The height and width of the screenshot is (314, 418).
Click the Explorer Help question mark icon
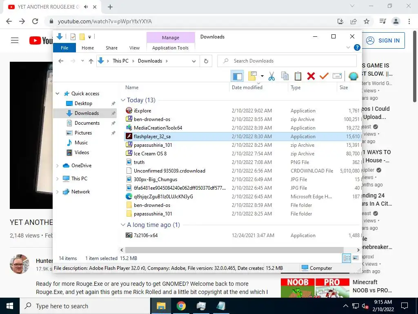357,47
